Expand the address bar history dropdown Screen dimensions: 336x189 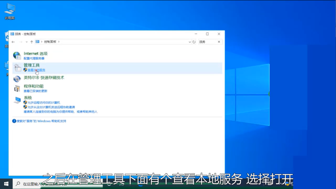point(189,42)
